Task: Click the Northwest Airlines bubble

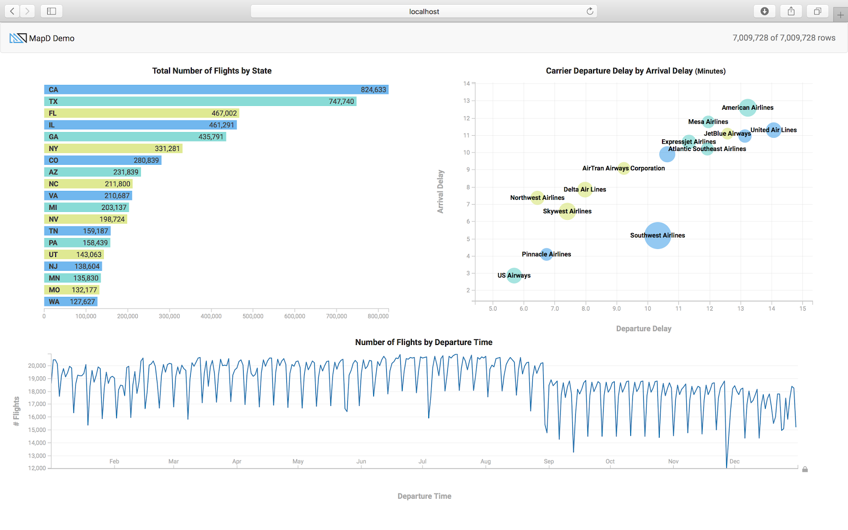Action: pos(537,198)
